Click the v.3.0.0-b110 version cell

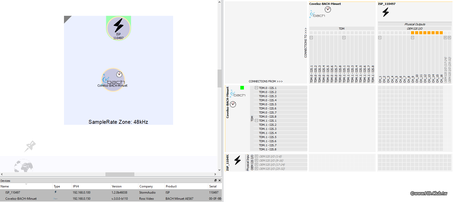point(120,199)
